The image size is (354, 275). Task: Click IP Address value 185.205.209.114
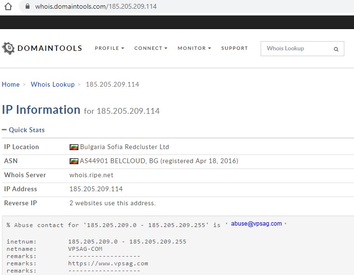click(96, 189)
